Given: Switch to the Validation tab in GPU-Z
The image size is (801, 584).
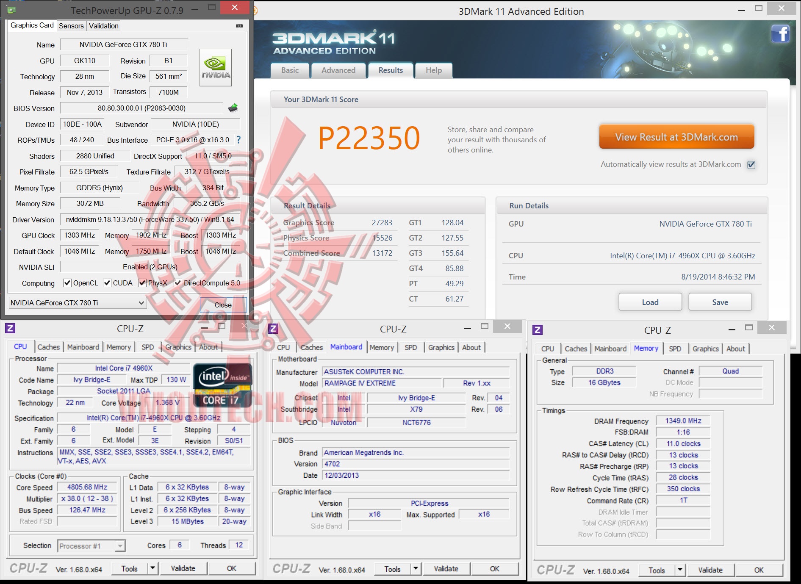Looking at the screenshot, I should point(103,26).
